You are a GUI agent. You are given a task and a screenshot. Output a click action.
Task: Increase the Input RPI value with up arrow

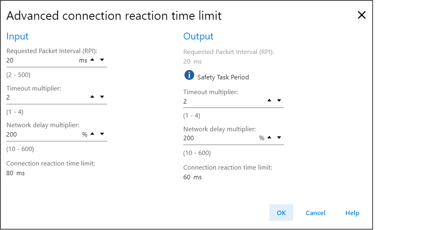point(92,60)
